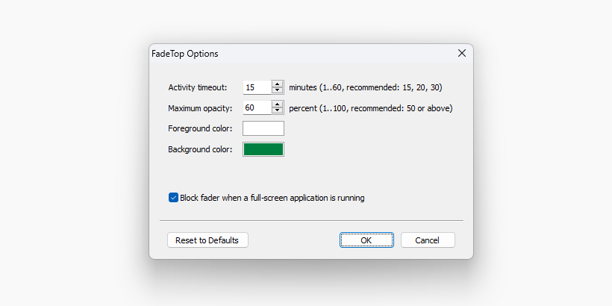Decrease the Activity timeout value with down arrow
612x306 pixels.
point(278,90)
